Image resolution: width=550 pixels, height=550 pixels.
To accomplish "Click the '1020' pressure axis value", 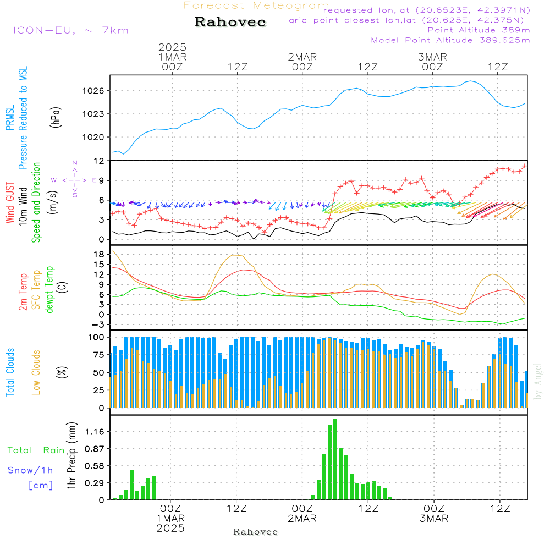I will click(93, 137).
